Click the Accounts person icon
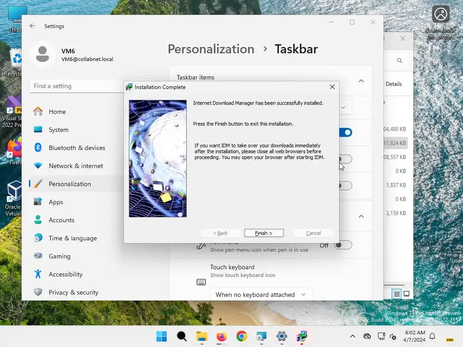This screenshot has height=347, width=463. point(38,220)
